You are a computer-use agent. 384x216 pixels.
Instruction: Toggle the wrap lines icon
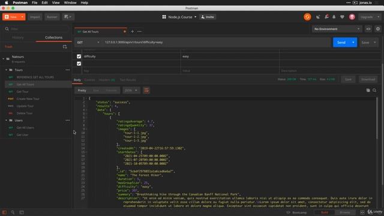click(146, 91)
